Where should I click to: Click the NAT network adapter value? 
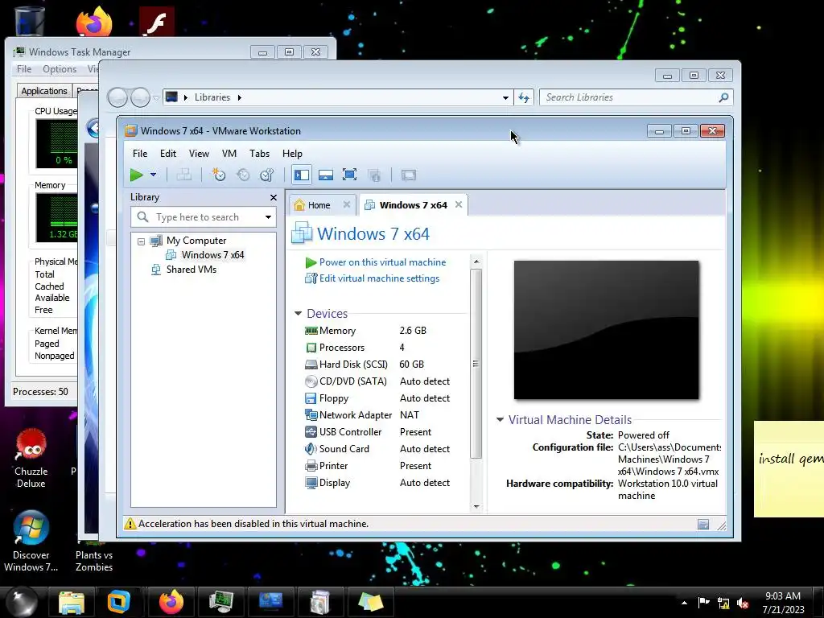point(410,415)
